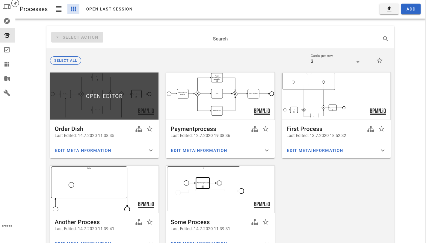
Task: Click Select All button
Action: (66, 61)
